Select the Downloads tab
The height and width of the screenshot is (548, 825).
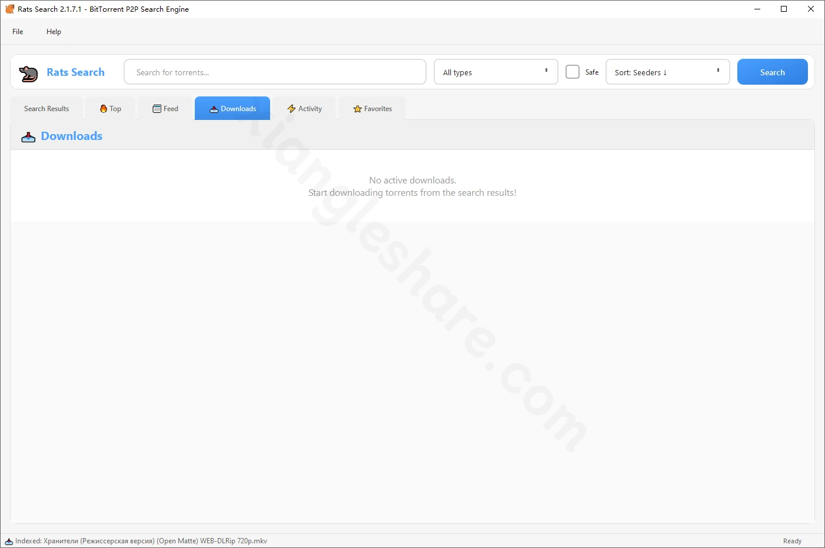tap(232, 109)
